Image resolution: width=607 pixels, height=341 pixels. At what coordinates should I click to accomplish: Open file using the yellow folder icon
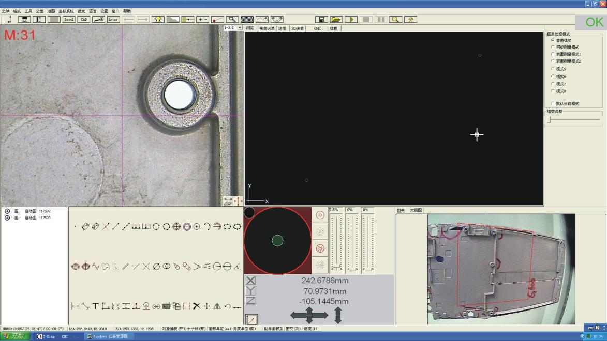[337, 19]
